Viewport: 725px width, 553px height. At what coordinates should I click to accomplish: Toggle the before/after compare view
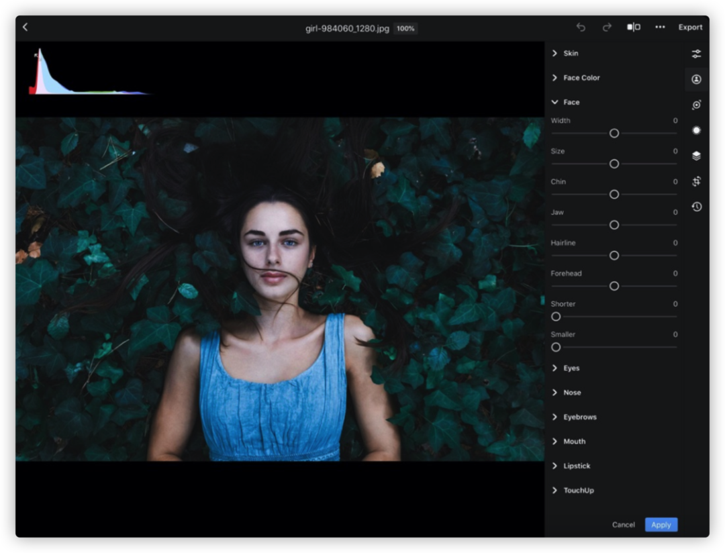coord(633,28)
